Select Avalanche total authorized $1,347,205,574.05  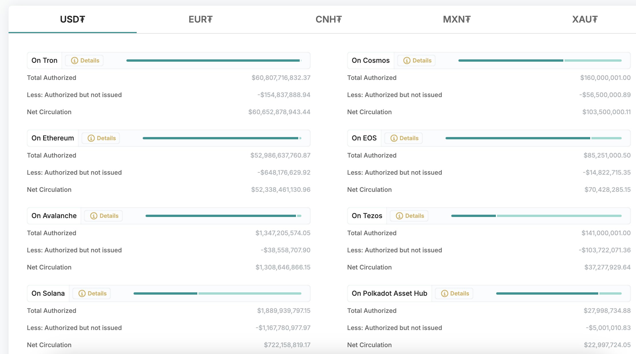(283, 233)
